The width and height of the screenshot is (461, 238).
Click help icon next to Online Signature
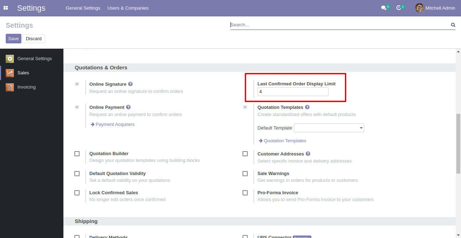coord(130,84)
